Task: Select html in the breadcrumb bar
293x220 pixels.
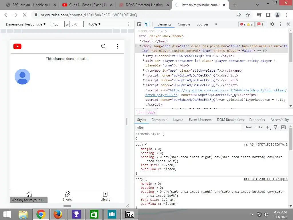Action: [x=140, y=112]
